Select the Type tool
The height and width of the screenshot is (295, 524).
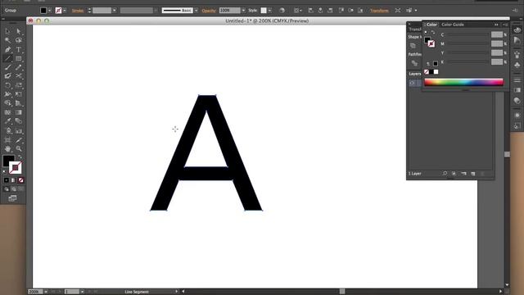pyautogui.click(x=18, y=49)
